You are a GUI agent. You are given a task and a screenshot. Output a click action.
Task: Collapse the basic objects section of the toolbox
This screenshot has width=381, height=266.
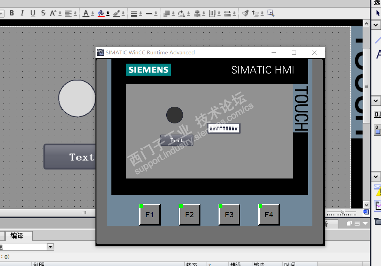coord(376,25)
